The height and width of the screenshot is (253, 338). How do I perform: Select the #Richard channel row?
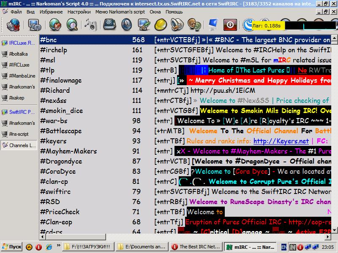coord(185,90)
